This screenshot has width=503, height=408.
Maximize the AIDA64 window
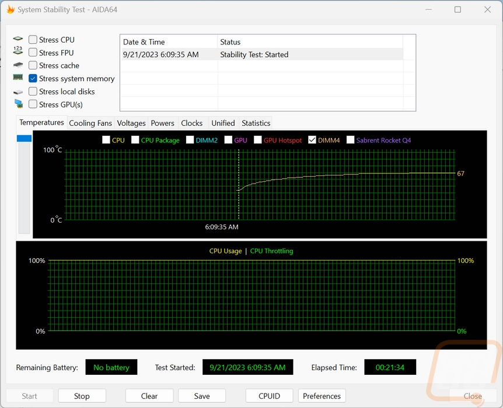click(x=457, y=9)
